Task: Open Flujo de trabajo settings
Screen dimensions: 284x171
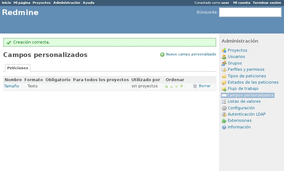Action: coord(243,89)
